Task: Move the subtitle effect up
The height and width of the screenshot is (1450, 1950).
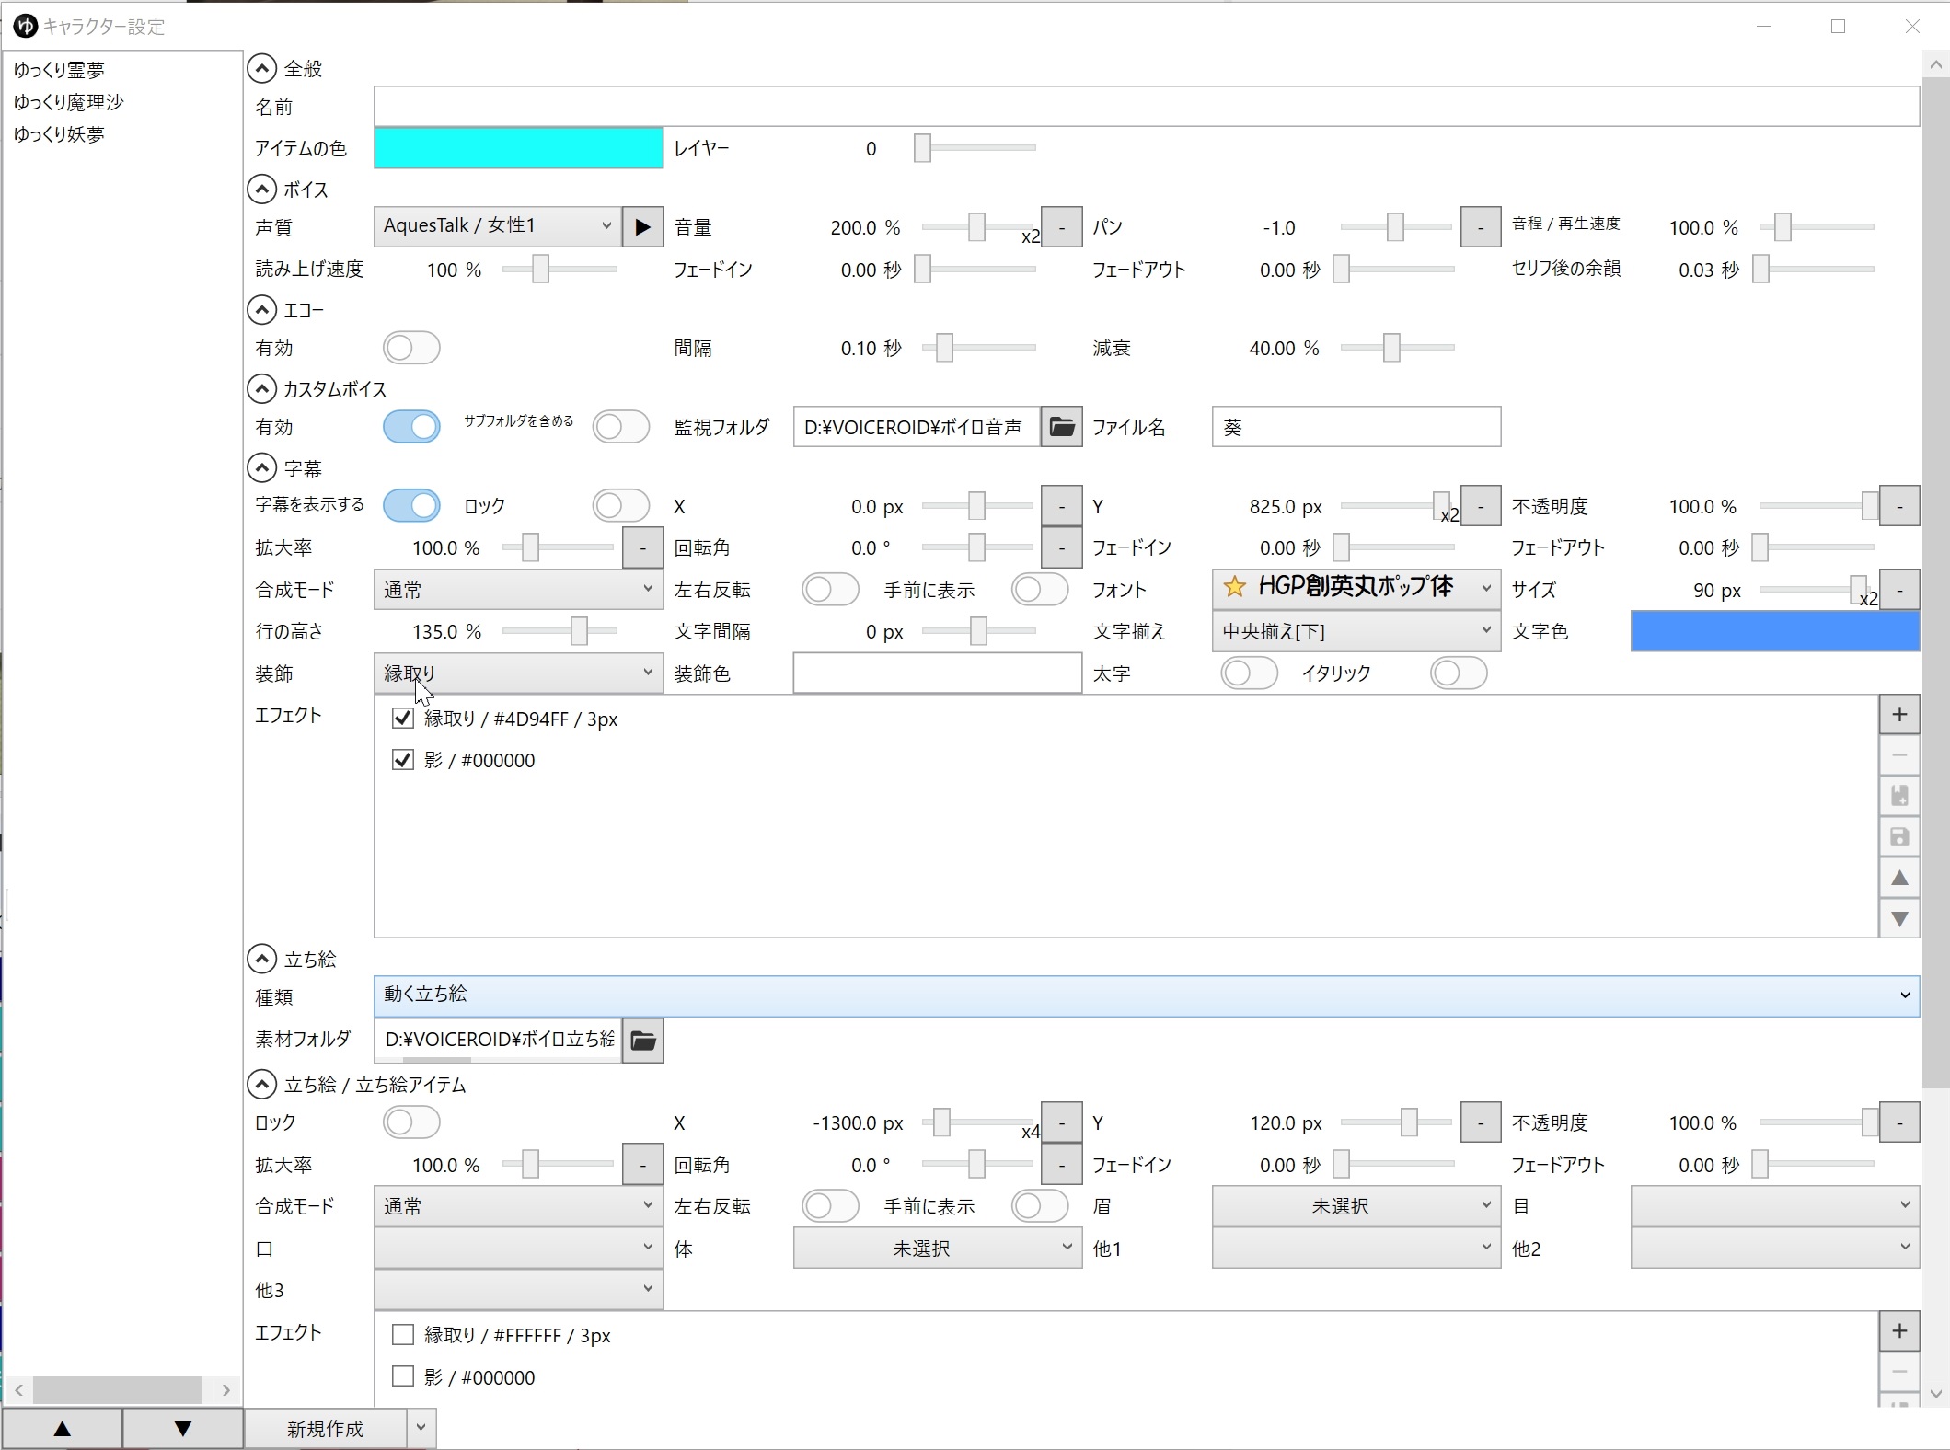Action: click(1899, 878)
